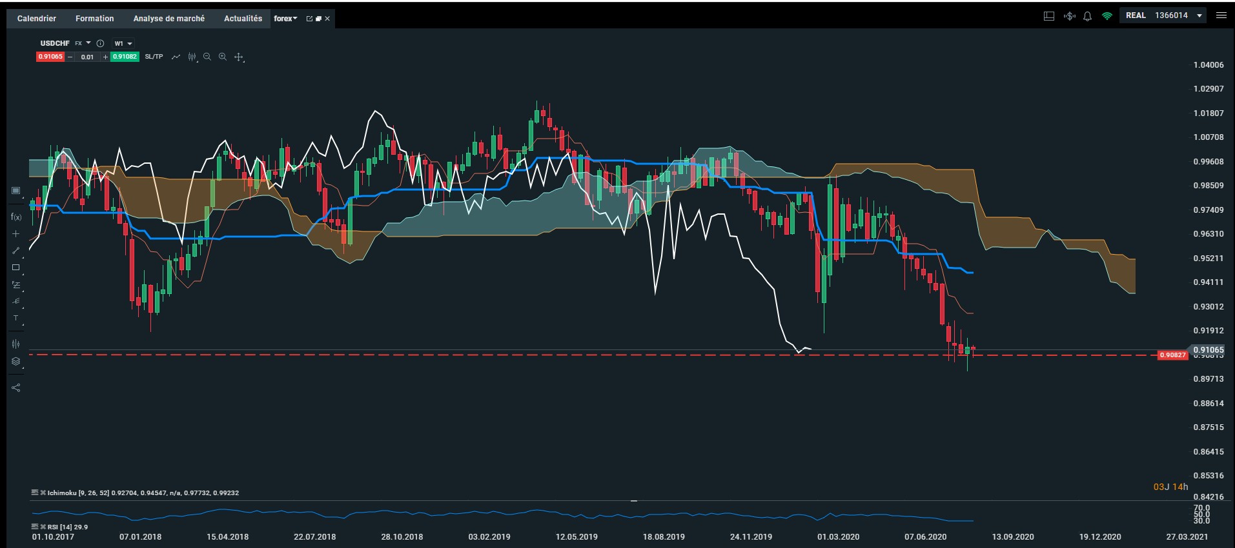Open the layers panel icon
Image resolution: width=1235 pixels, height=548 pixels.
coord(16,362)
